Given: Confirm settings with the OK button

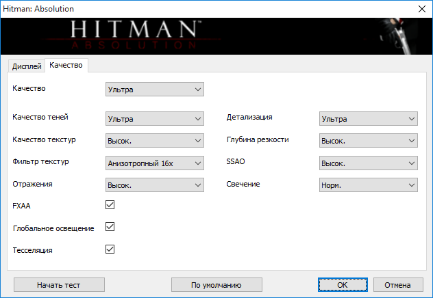Looking at the screenshot, I should tap(343, 285).
